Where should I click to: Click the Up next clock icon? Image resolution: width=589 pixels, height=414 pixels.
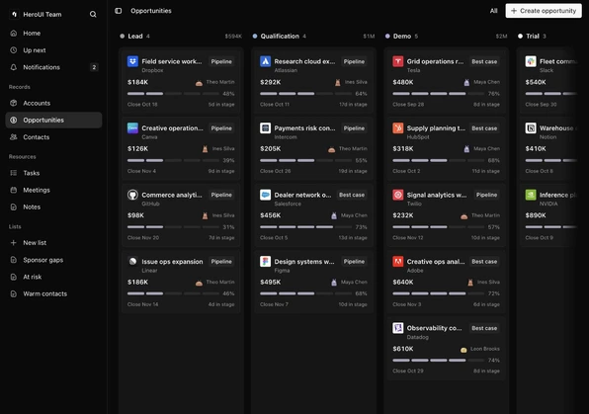tap(14, 50)
